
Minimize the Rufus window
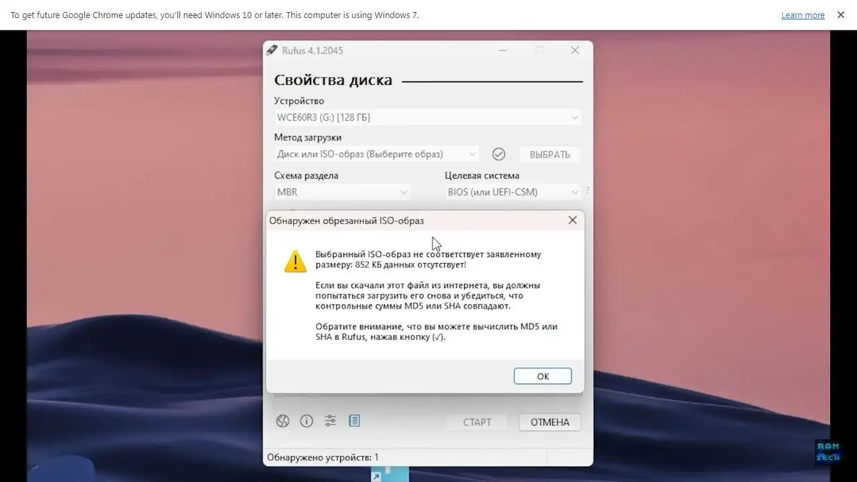(503, 50)
